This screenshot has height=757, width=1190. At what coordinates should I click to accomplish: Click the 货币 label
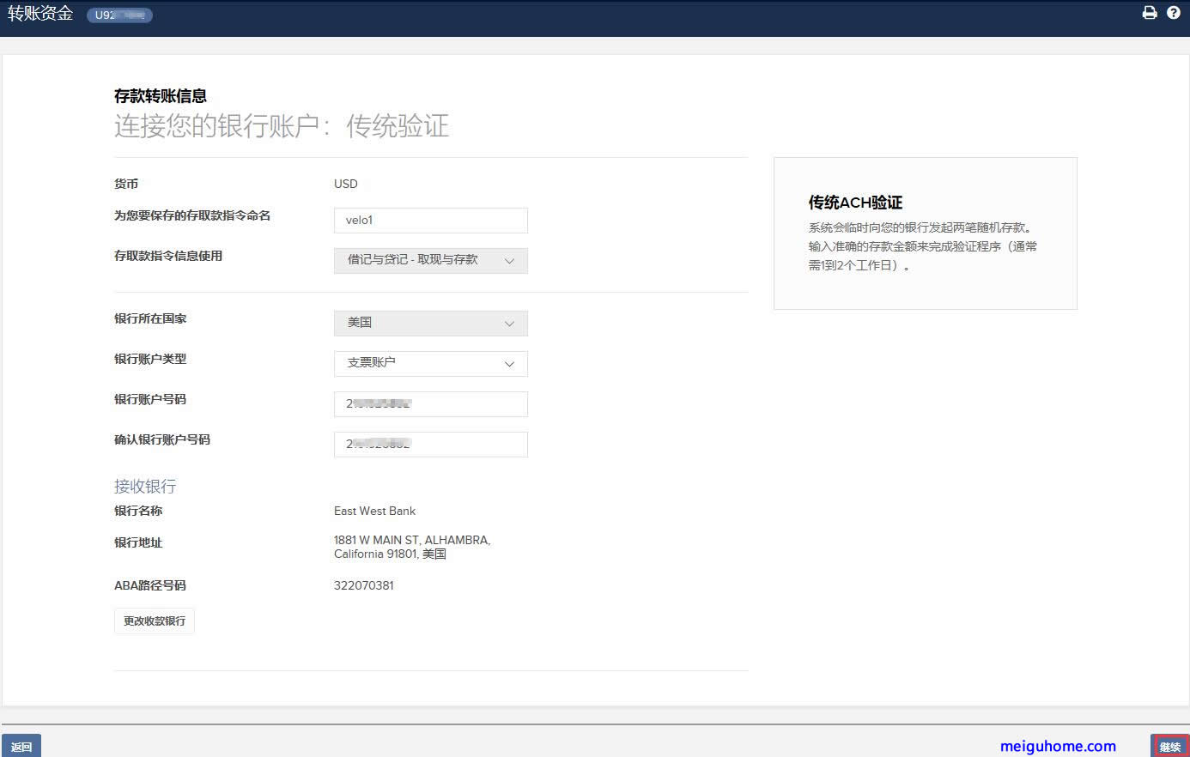click(126, 184)
